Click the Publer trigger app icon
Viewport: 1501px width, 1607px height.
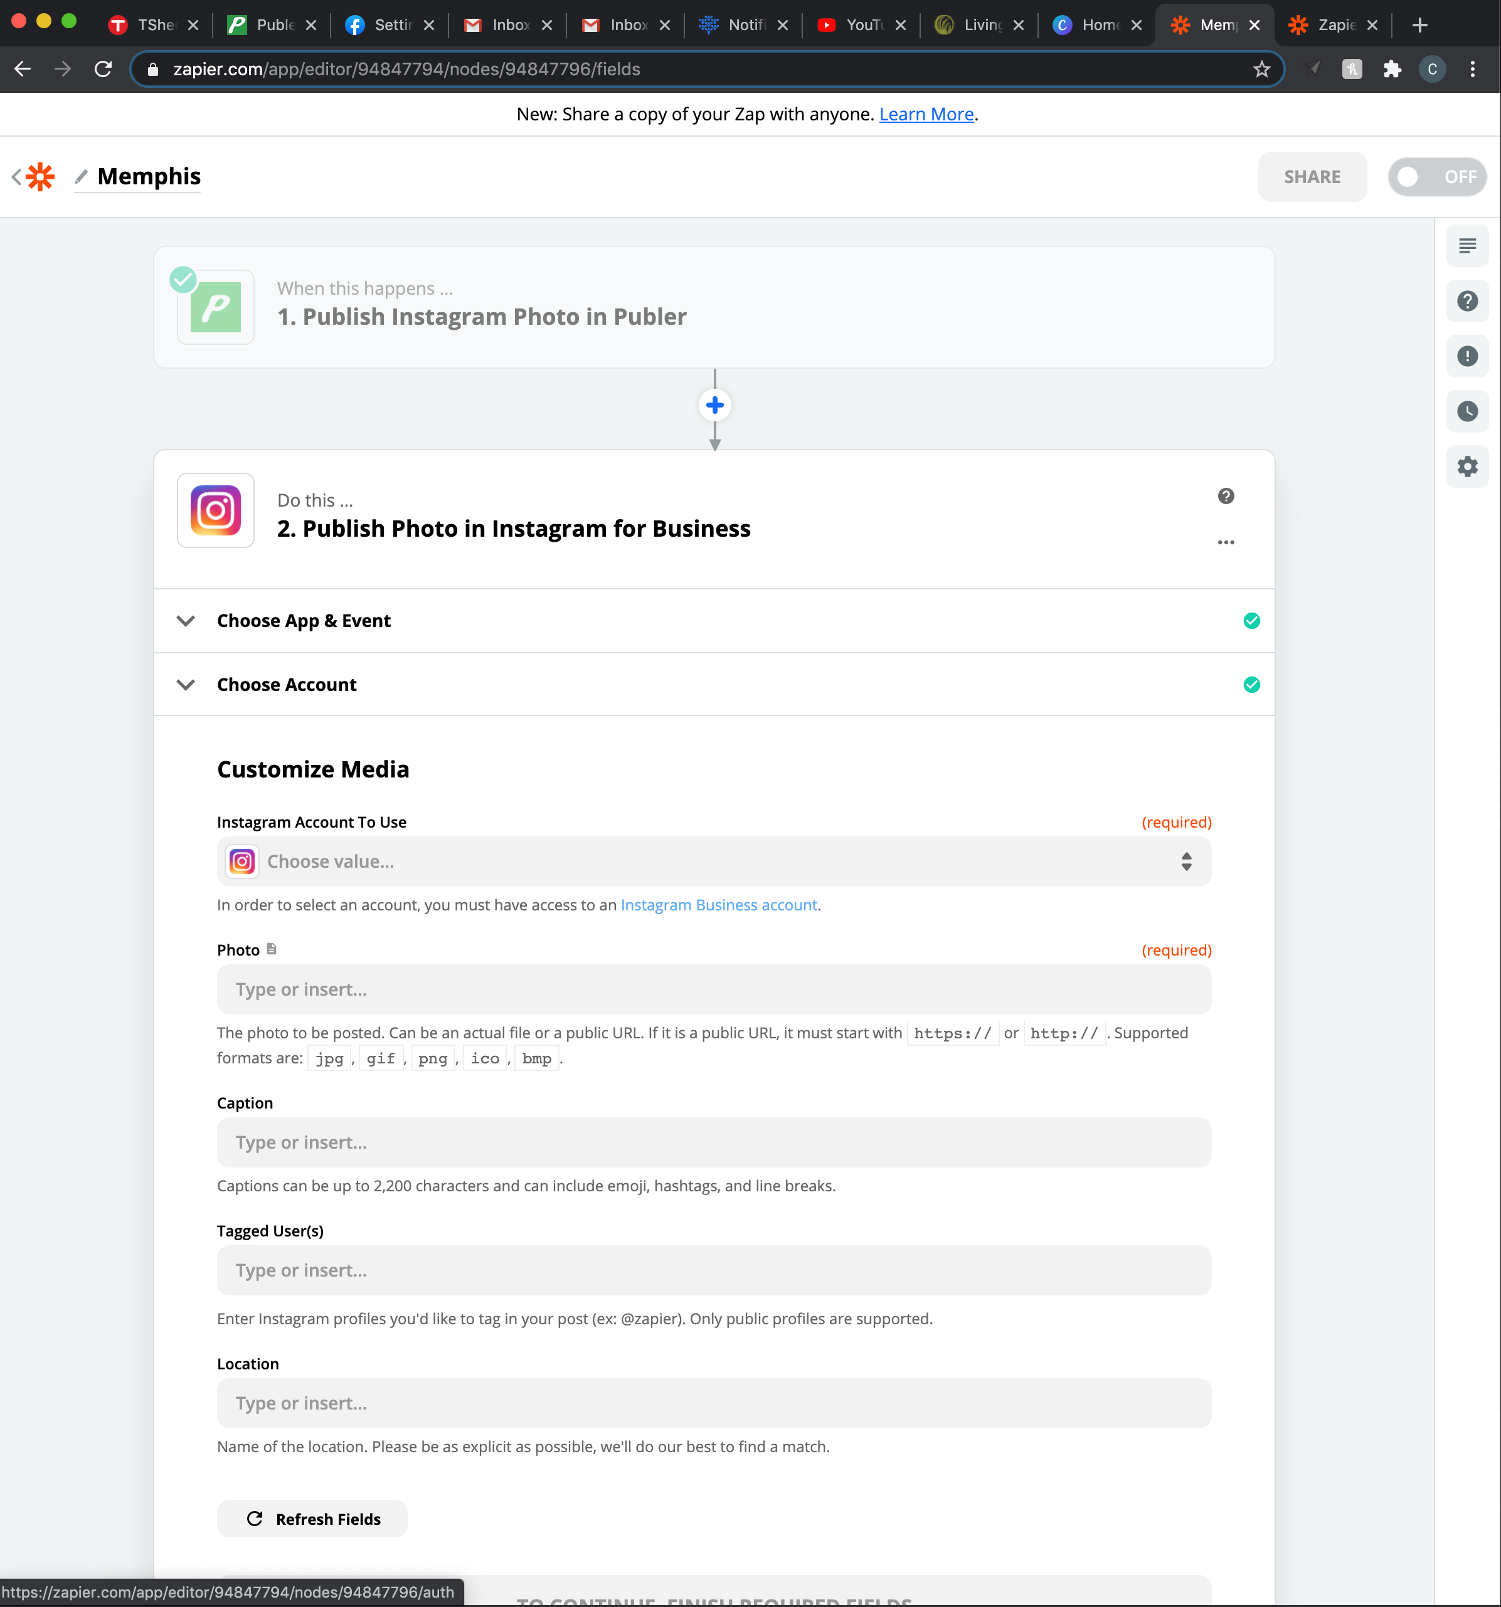click(216, 307)
